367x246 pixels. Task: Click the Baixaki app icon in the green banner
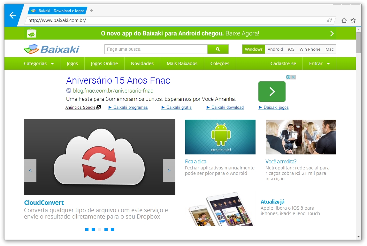[x=32, y=33]
